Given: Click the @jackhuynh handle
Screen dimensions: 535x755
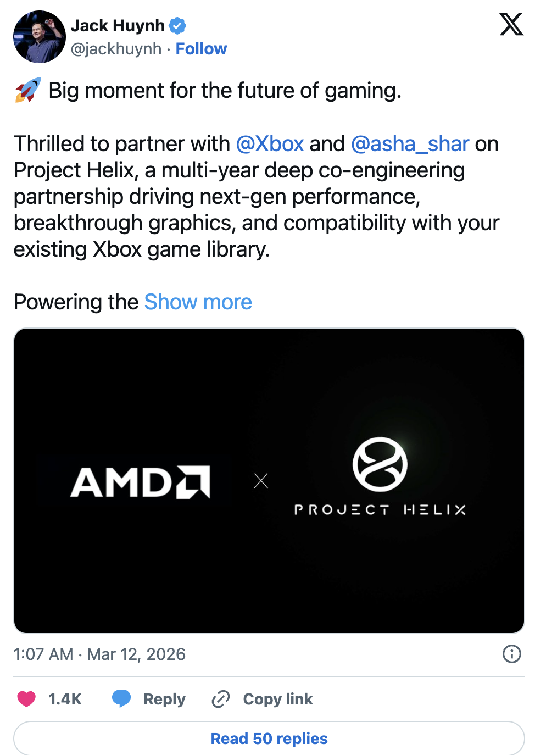Looking at the screenshot, I should click(116, 49).
